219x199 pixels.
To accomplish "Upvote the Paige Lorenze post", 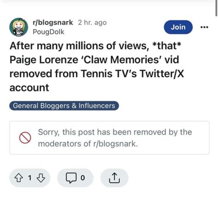I will tap(20, 178).
